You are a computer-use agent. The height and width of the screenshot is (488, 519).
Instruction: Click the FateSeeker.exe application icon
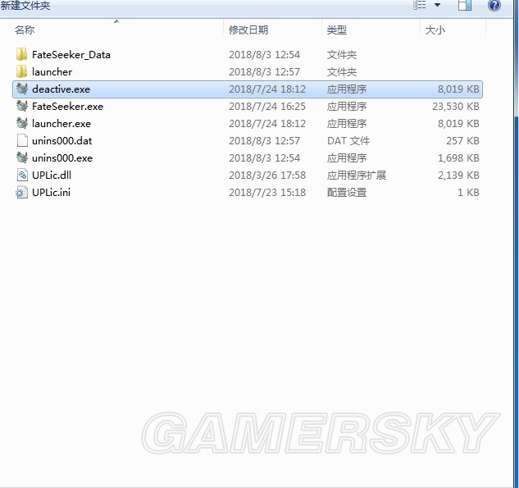(x=22, y=107)
